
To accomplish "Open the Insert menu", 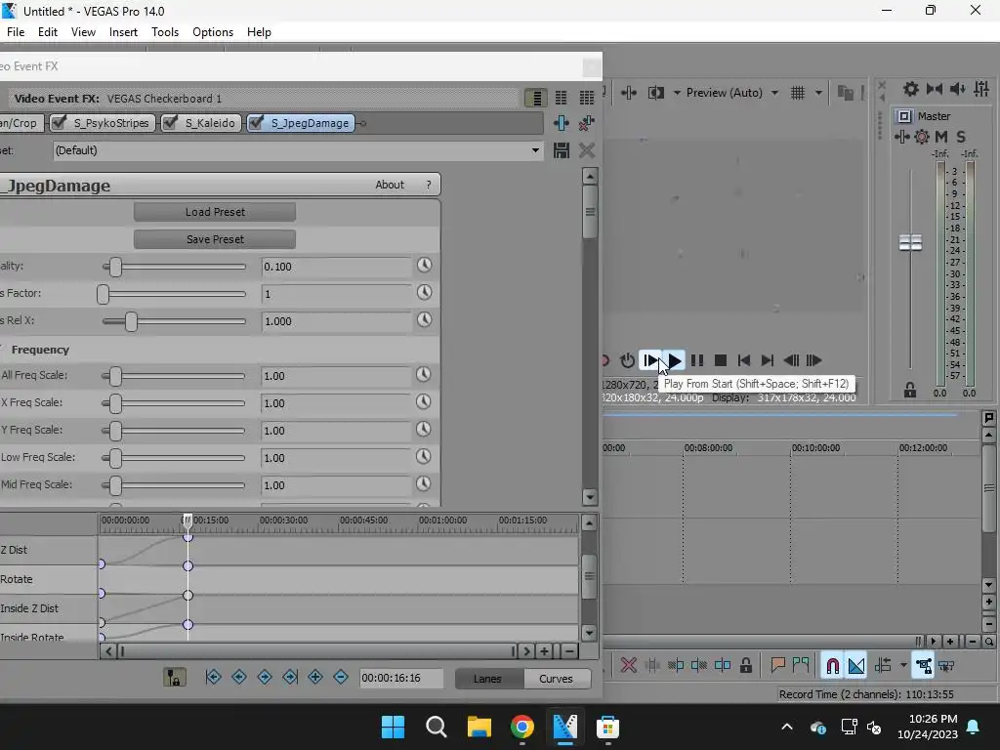I will pyautogui.click(x=123, y=32).
